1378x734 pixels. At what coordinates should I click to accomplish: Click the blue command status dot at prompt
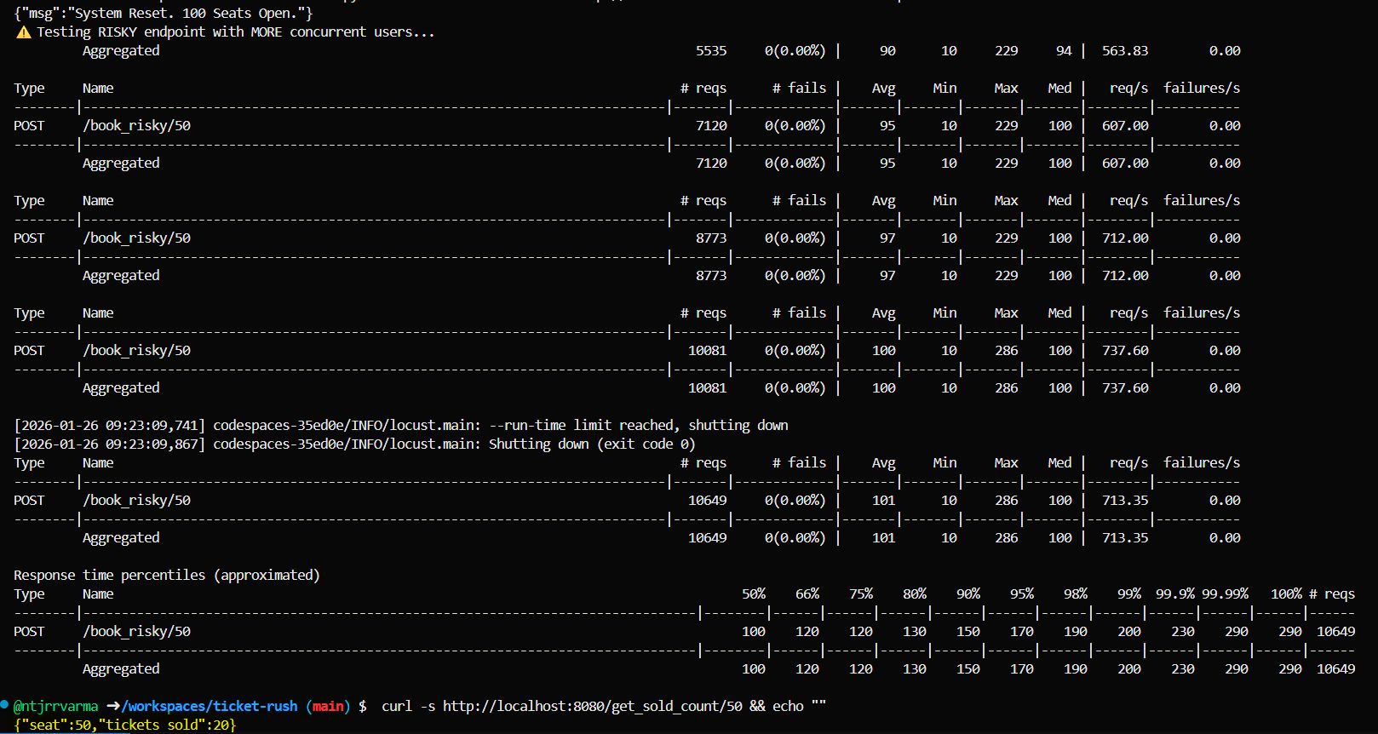5,704
